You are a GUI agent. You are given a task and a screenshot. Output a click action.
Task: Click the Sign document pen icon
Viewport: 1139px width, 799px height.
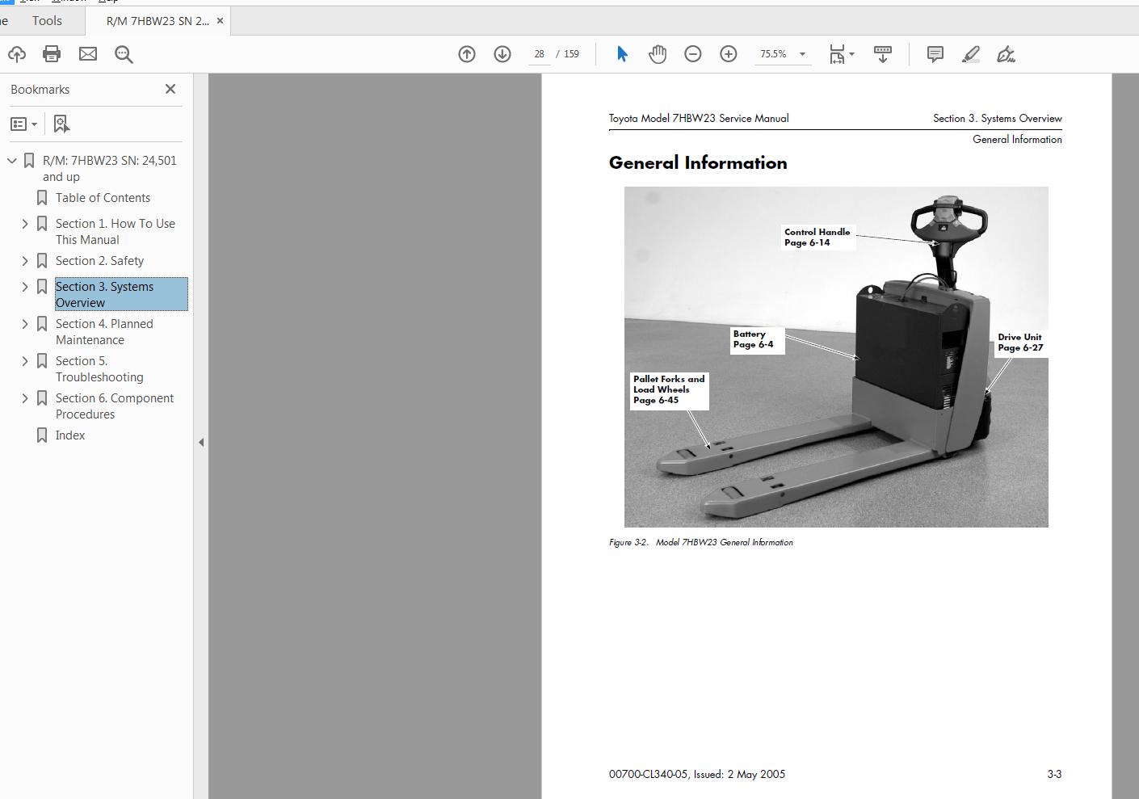[x=1006, y=54]
